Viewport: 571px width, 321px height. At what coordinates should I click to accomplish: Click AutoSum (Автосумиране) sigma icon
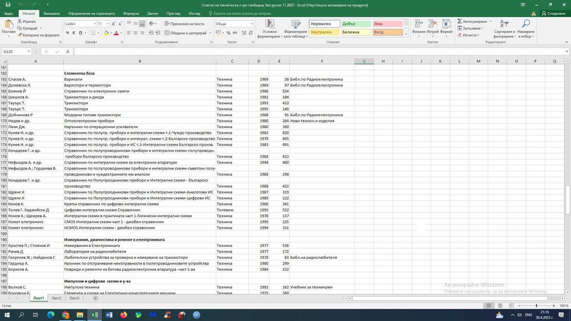(x=460, y=22)
